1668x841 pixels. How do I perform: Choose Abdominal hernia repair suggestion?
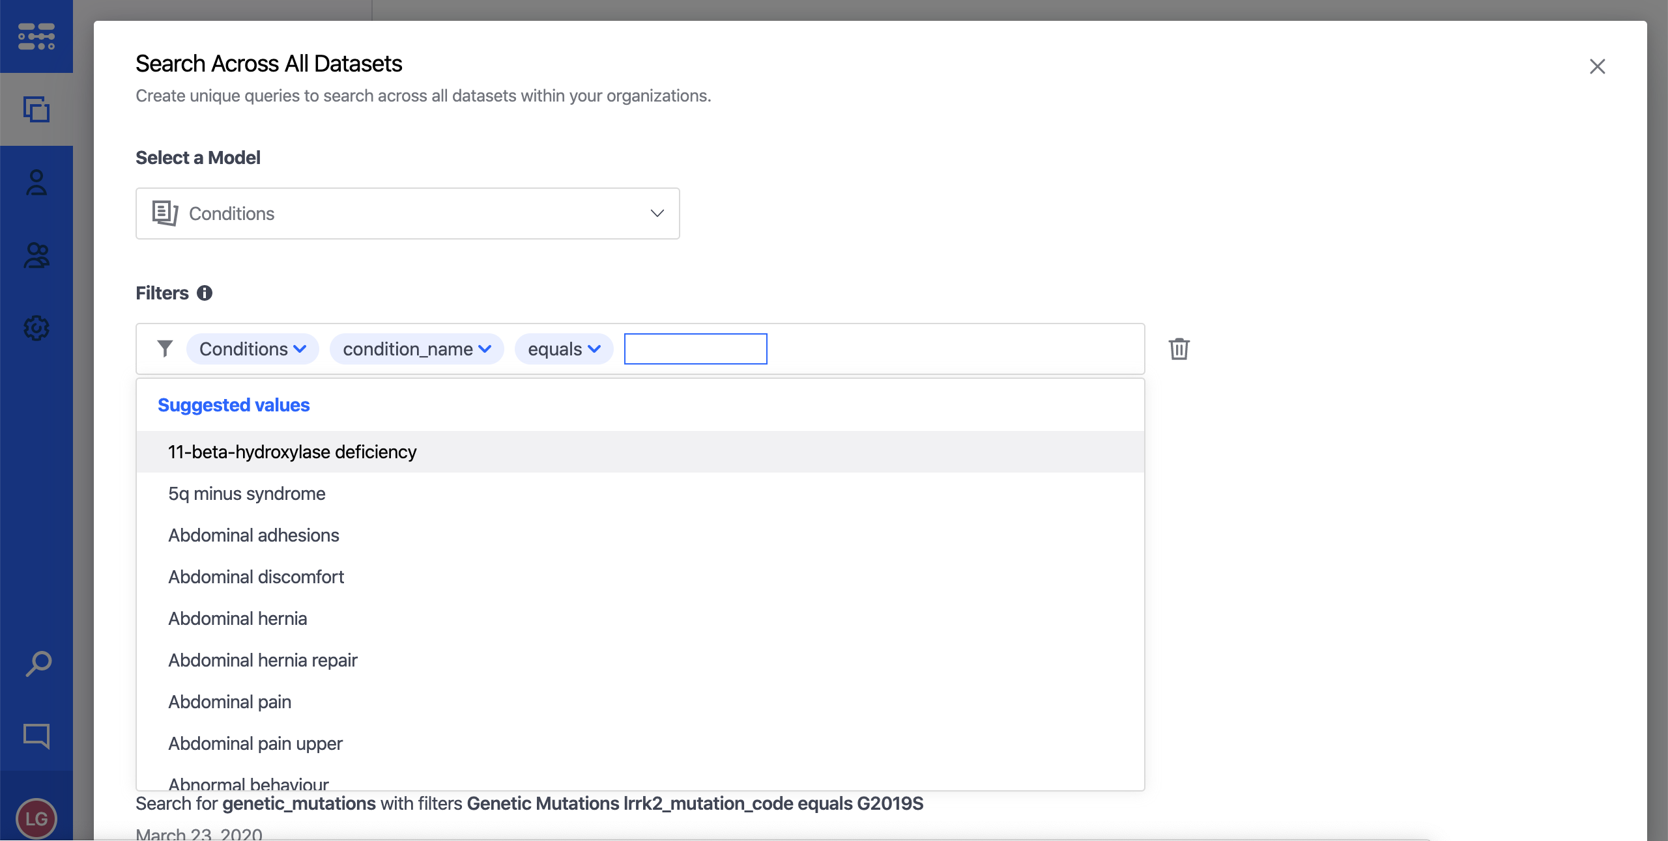coord(263,660)
